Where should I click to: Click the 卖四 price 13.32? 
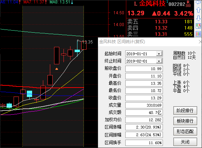coord(161,28)
